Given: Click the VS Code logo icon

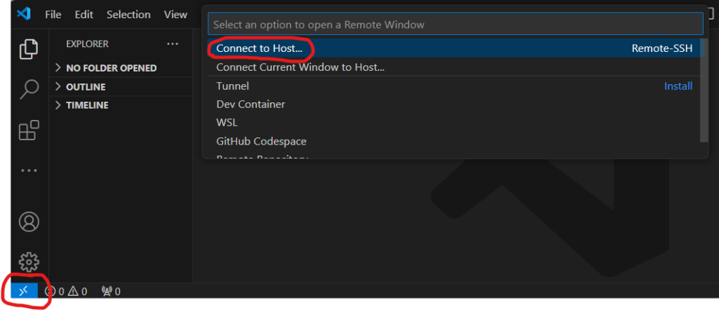Looking at the screenshot, I should (x=23, y=14).
